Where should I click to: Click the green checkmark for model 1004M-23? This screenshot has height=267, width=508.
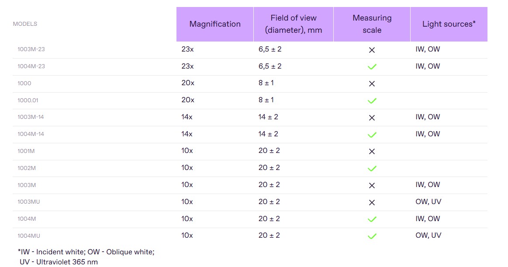pos(372,67)
